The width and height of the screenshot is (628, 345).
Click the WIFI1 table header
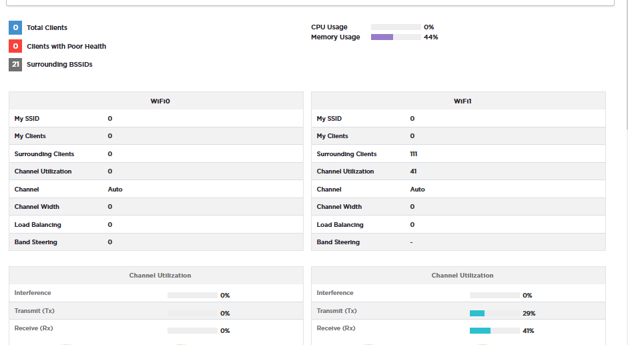458,101
